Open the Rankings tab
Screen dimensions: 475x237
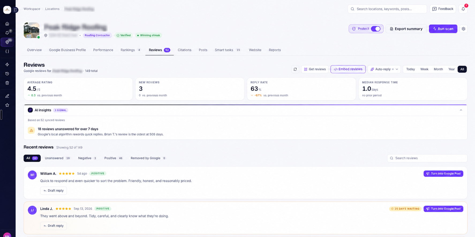coord(131,50)
